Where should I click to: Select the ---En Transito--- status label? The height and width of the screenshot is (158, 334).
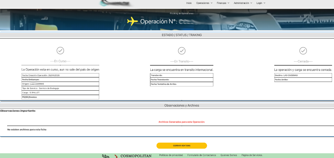pos(182,61)
